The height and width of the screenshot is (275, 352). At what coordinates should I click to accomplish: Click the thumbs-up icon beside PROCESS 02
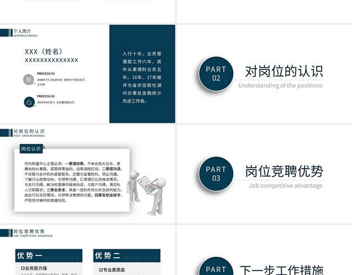29,102
